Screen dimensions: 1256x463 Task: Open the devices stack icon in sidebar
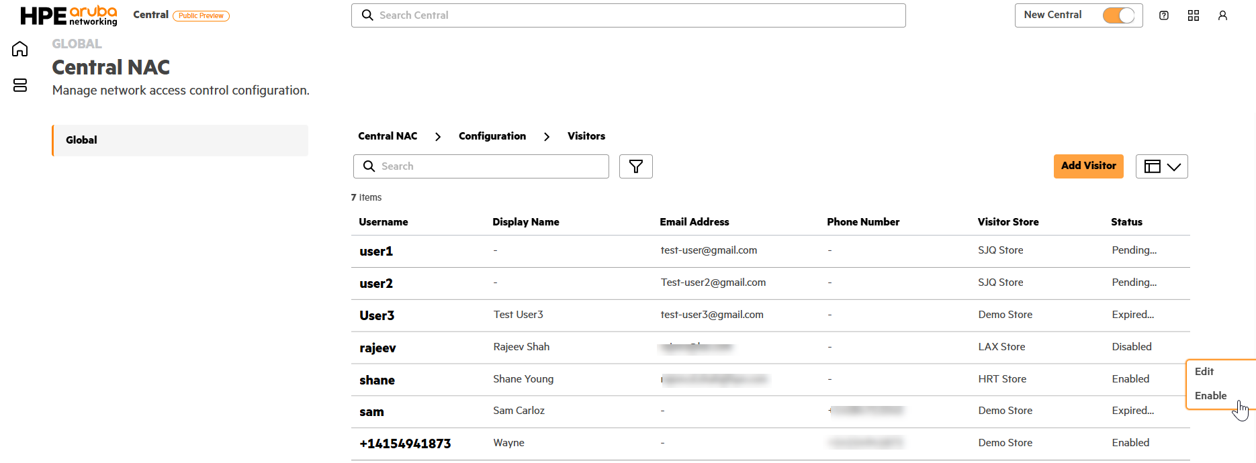coord(20,85)
